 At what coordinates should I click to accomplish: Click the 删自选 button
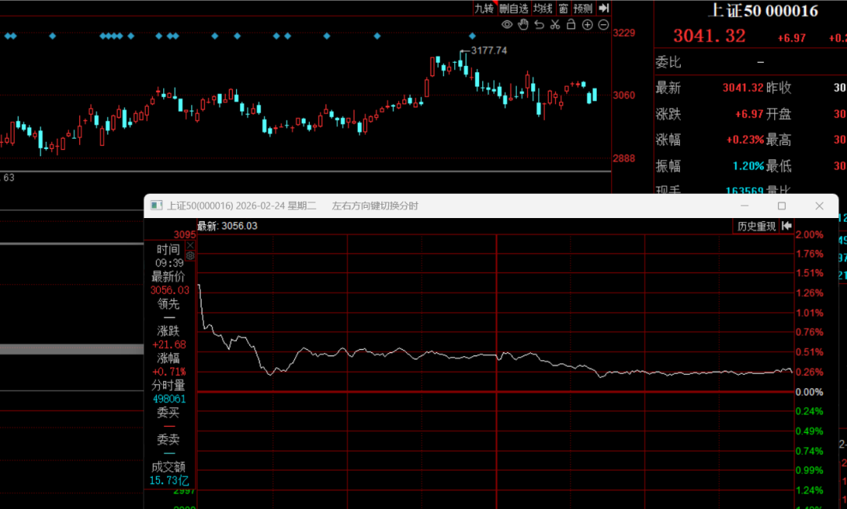513,8
